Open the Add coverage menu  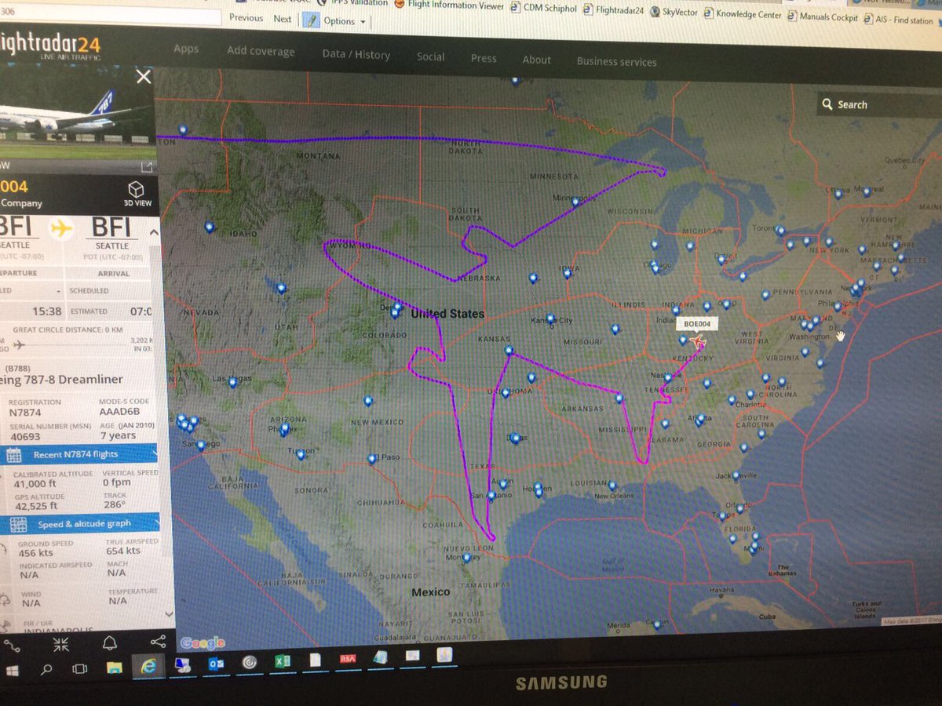tap(261, 51)
